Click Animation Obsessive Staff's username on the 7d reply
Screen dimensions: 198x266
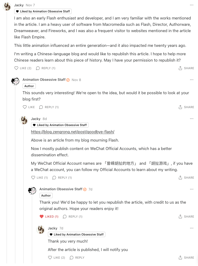(61, 189)
